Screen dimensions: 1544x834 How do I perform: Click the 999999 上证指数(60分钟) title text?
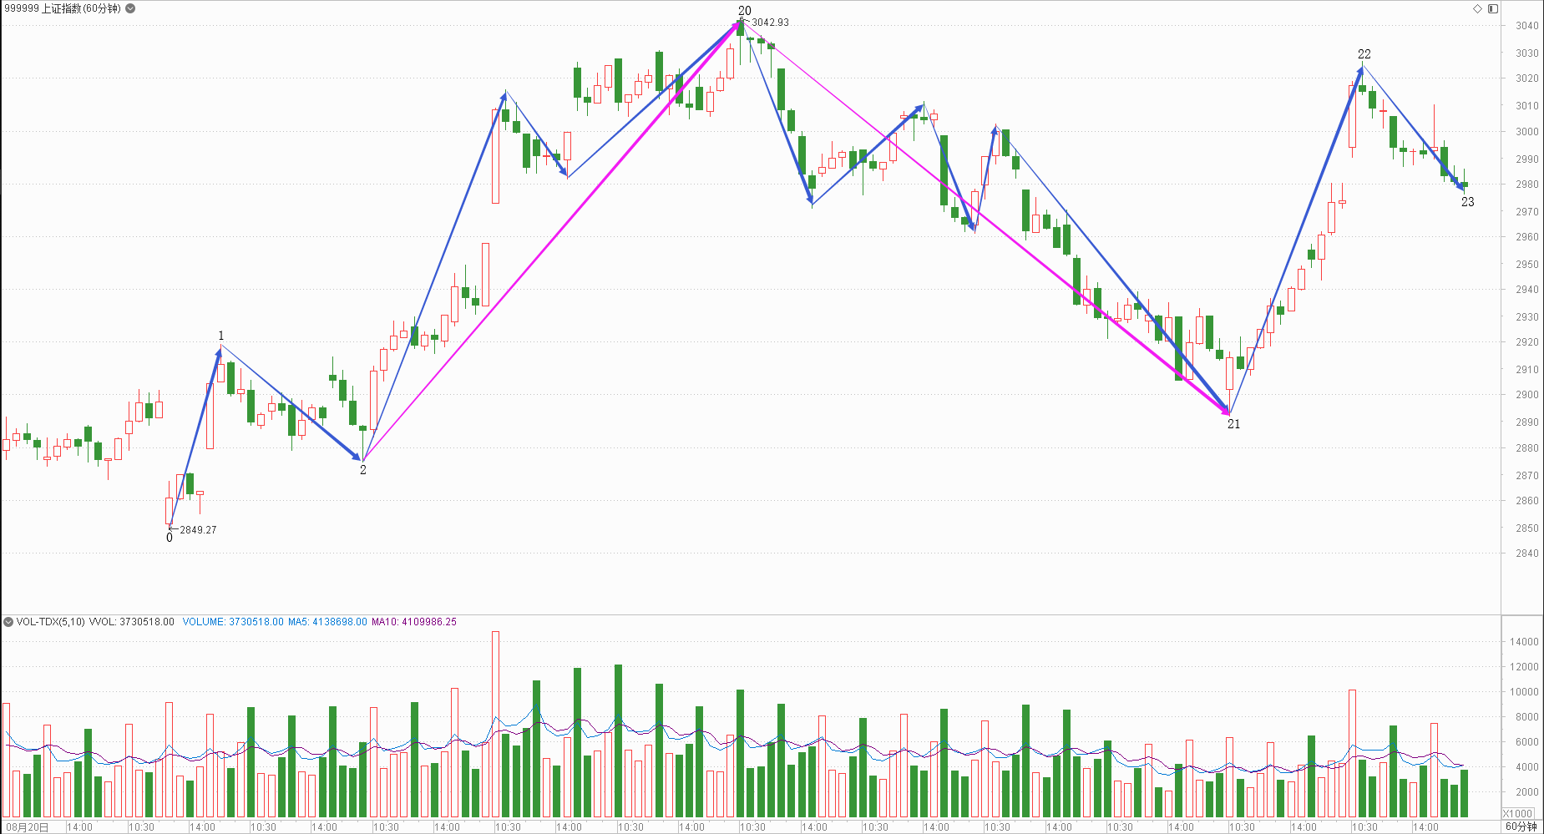point(63,8)
